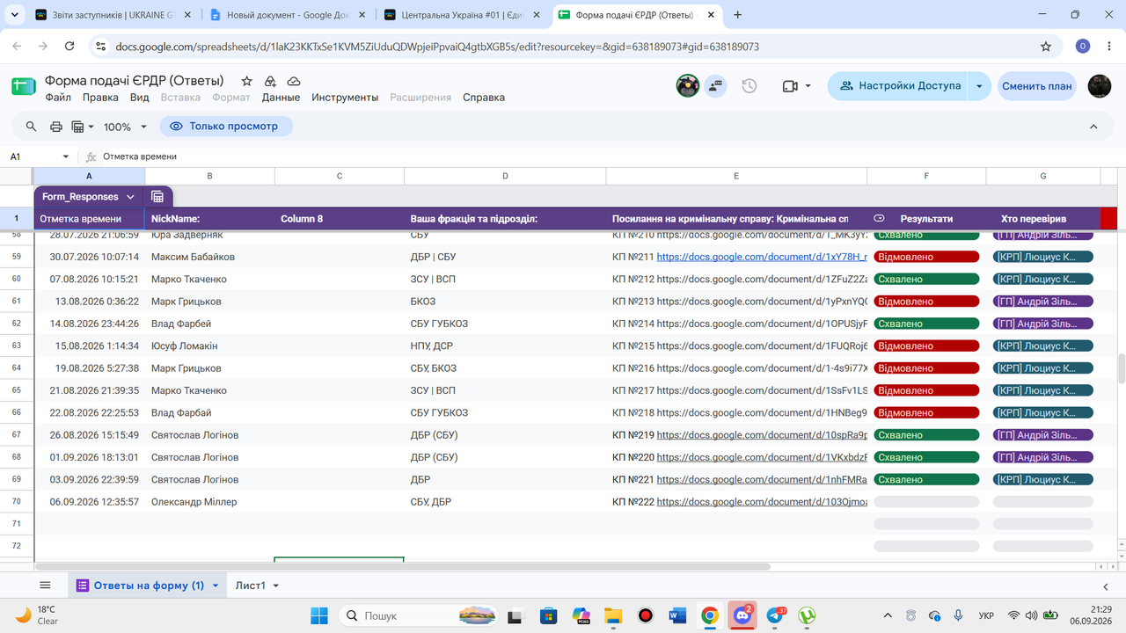Expand the zoom 100% dropdown
This screenshot has width=1126, height=633.
(126, 127)
